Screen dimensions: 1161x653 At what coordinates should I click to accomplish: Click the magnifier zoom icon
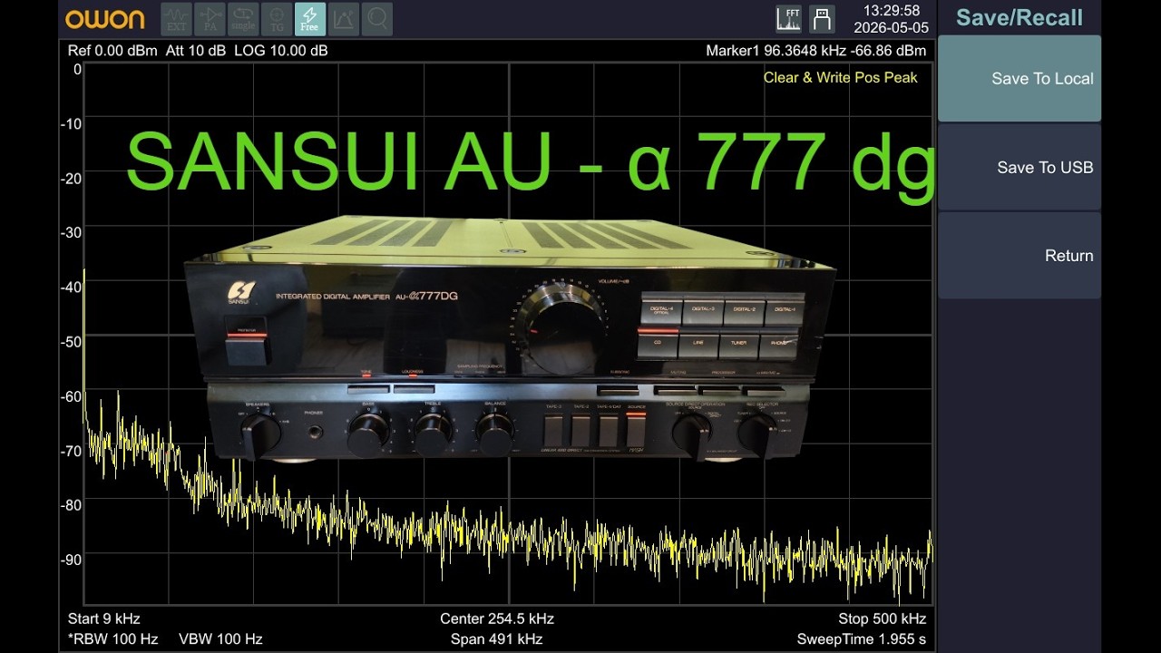coord(376,18)
